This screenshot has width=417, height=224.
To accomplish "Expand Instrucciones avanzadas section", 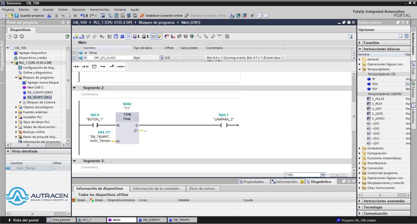I will click(x=360, y=201).
